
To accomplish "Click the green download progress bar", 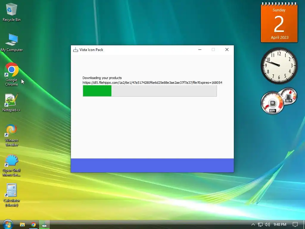I will 150,91.
